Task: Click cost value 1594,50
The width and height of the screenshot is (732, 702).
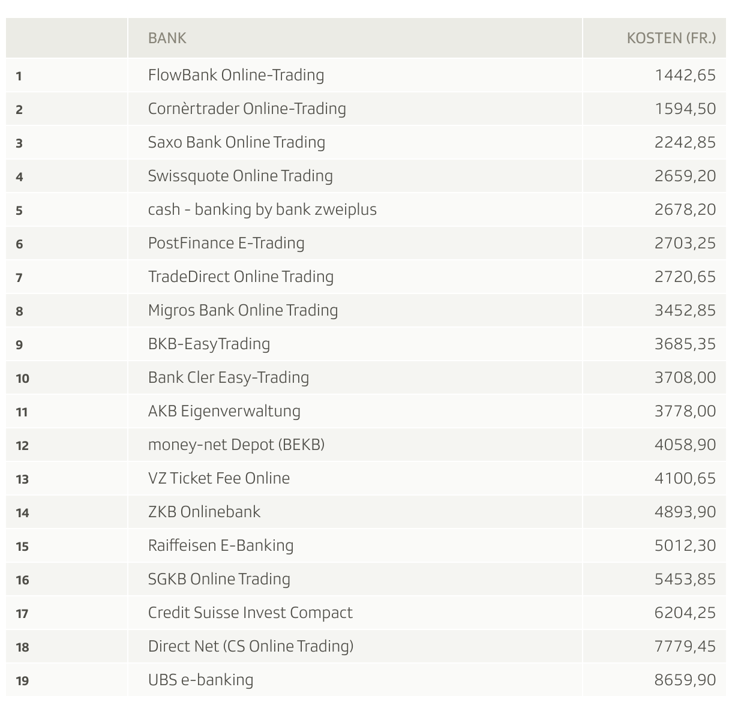Action: pos(685,109)
